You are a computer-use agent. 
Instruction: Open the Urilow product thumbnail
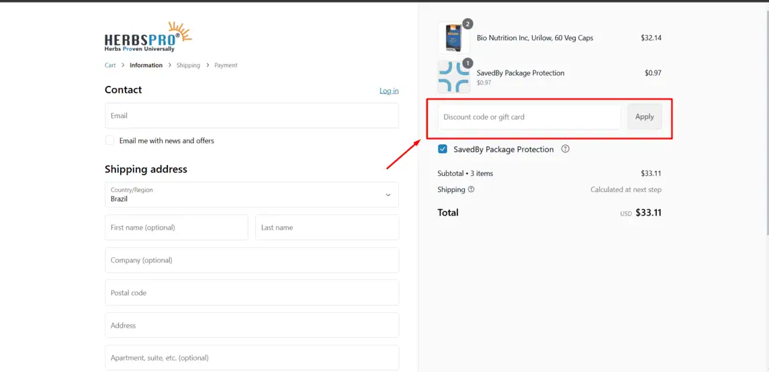[453, 38]
